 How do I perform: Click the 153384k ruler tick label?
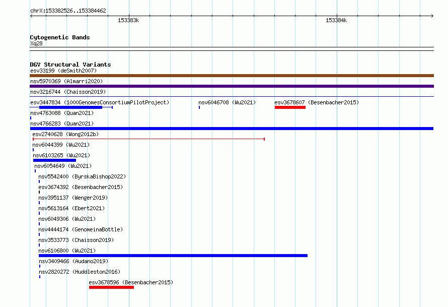coord(336,20)
